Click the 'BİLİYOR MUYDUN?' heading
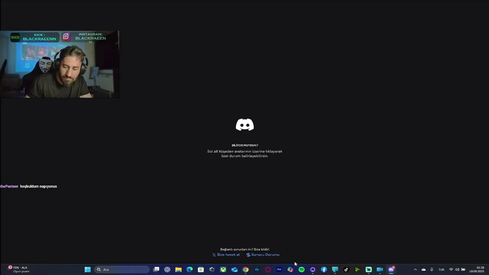This screenshot has height=275, width=489. click(x=245, y=145)
